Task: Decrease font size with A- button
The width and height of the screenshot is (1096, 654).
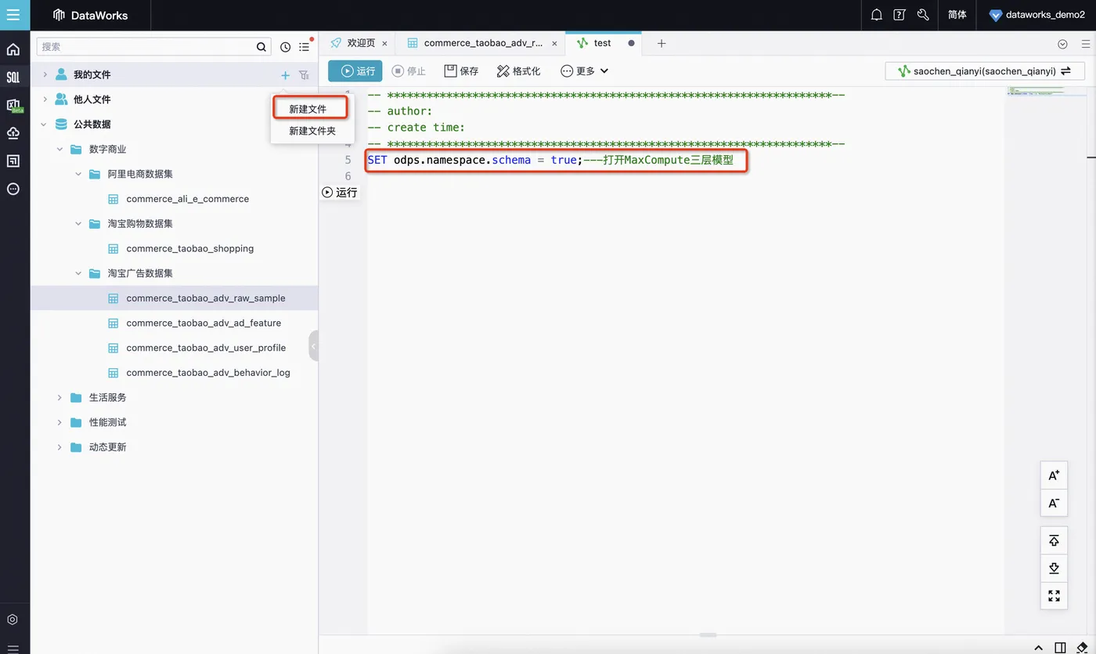Action: [x=1054, y=502]
